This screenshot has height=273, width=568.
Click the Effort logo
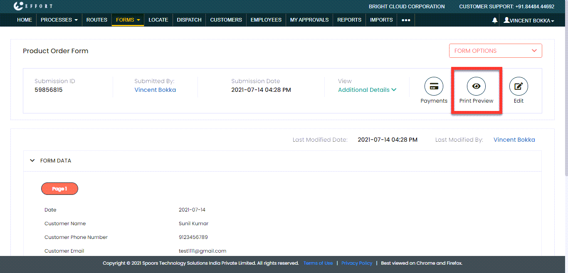coord(33,6)
